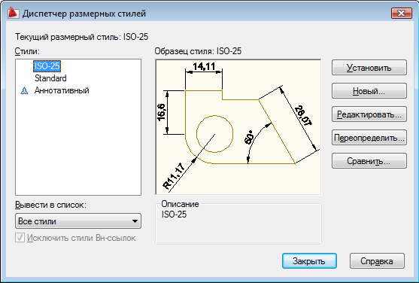Click the Редактировать... button
The height and width of the screenshot is (283, 419).
point(369,114)
